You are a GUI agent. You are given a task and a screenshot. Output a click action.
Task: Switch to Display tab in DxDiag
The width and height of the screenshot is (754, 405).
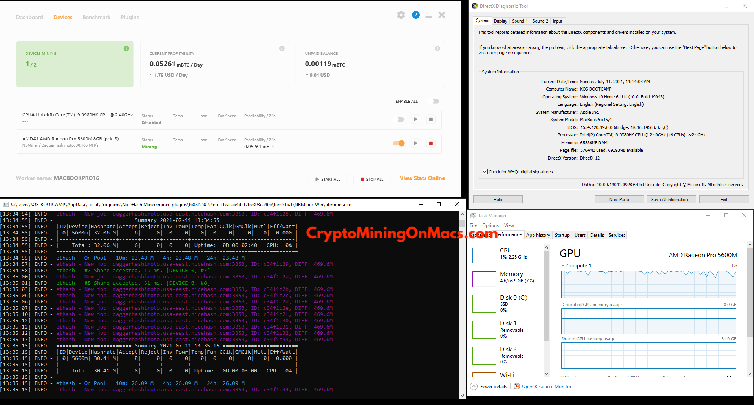[x=500, y=21]
